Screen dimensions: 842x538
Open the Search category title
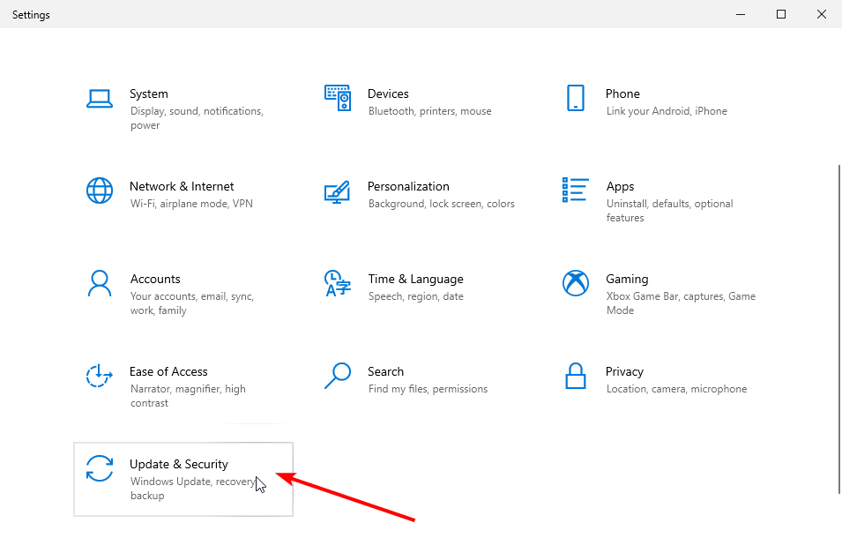tap(385, 371)
